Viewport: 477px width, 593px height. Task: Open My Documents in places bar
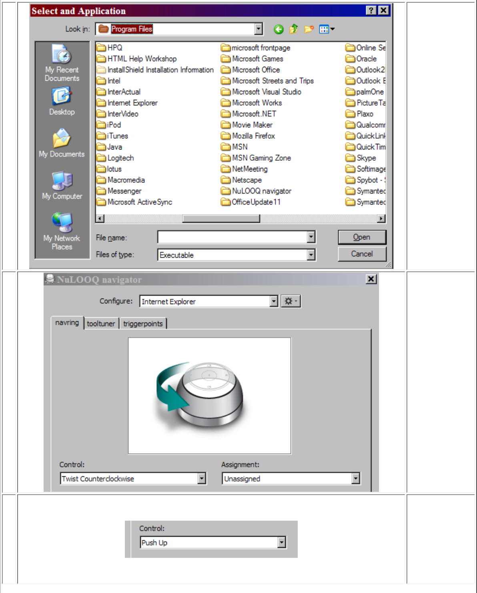[62, 143]
